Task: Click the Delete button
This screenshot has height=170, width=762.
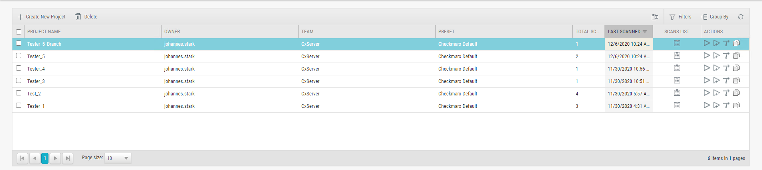Action: (x=86, y=17)
